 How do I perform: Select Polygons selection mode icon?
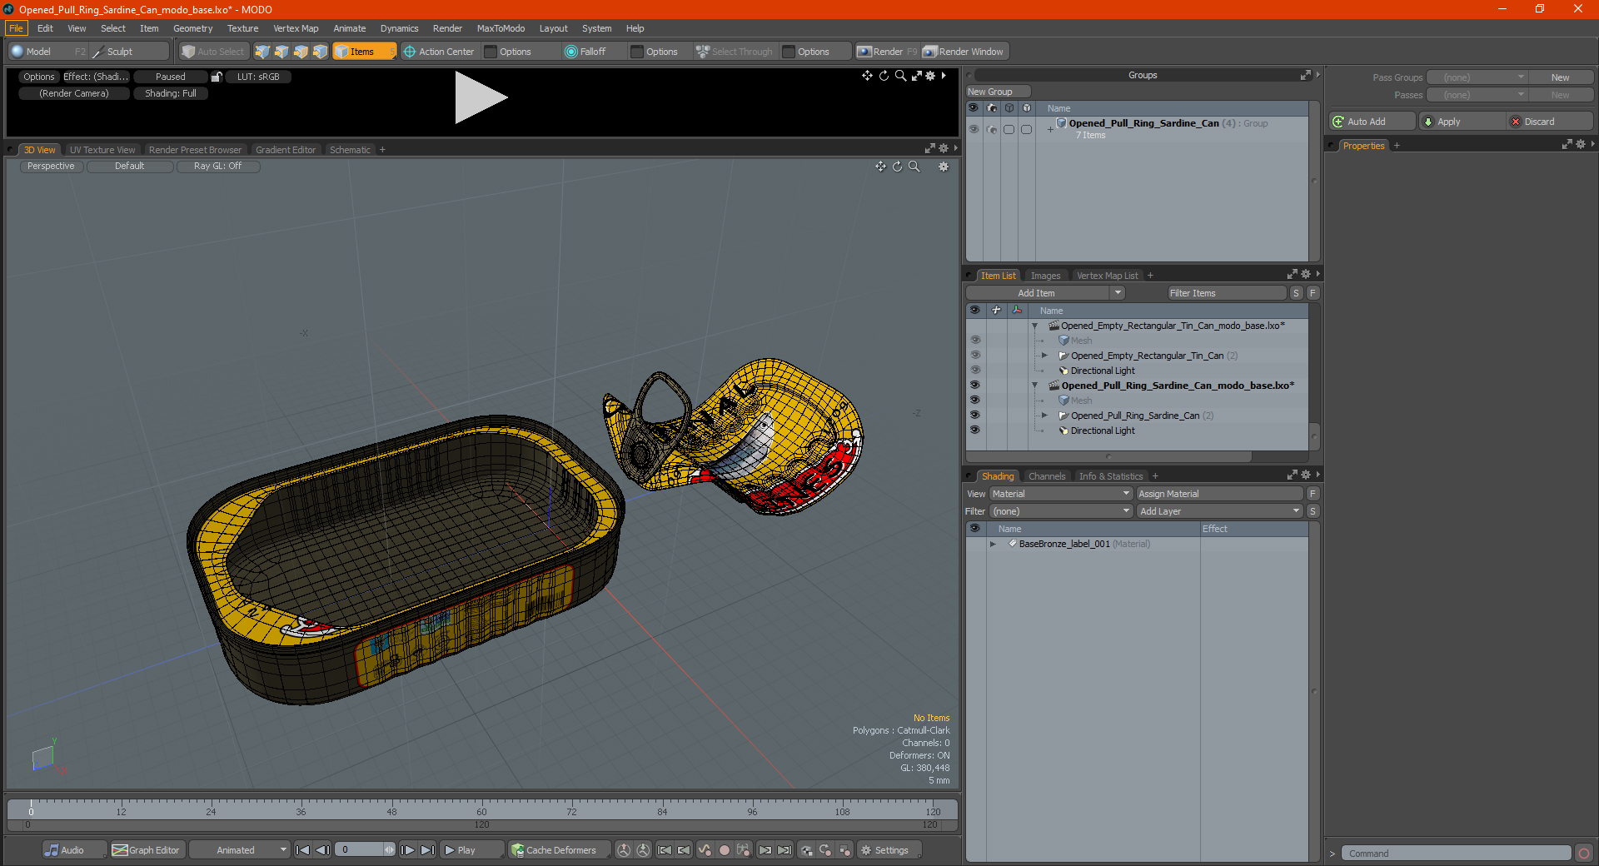coord(301,52)
